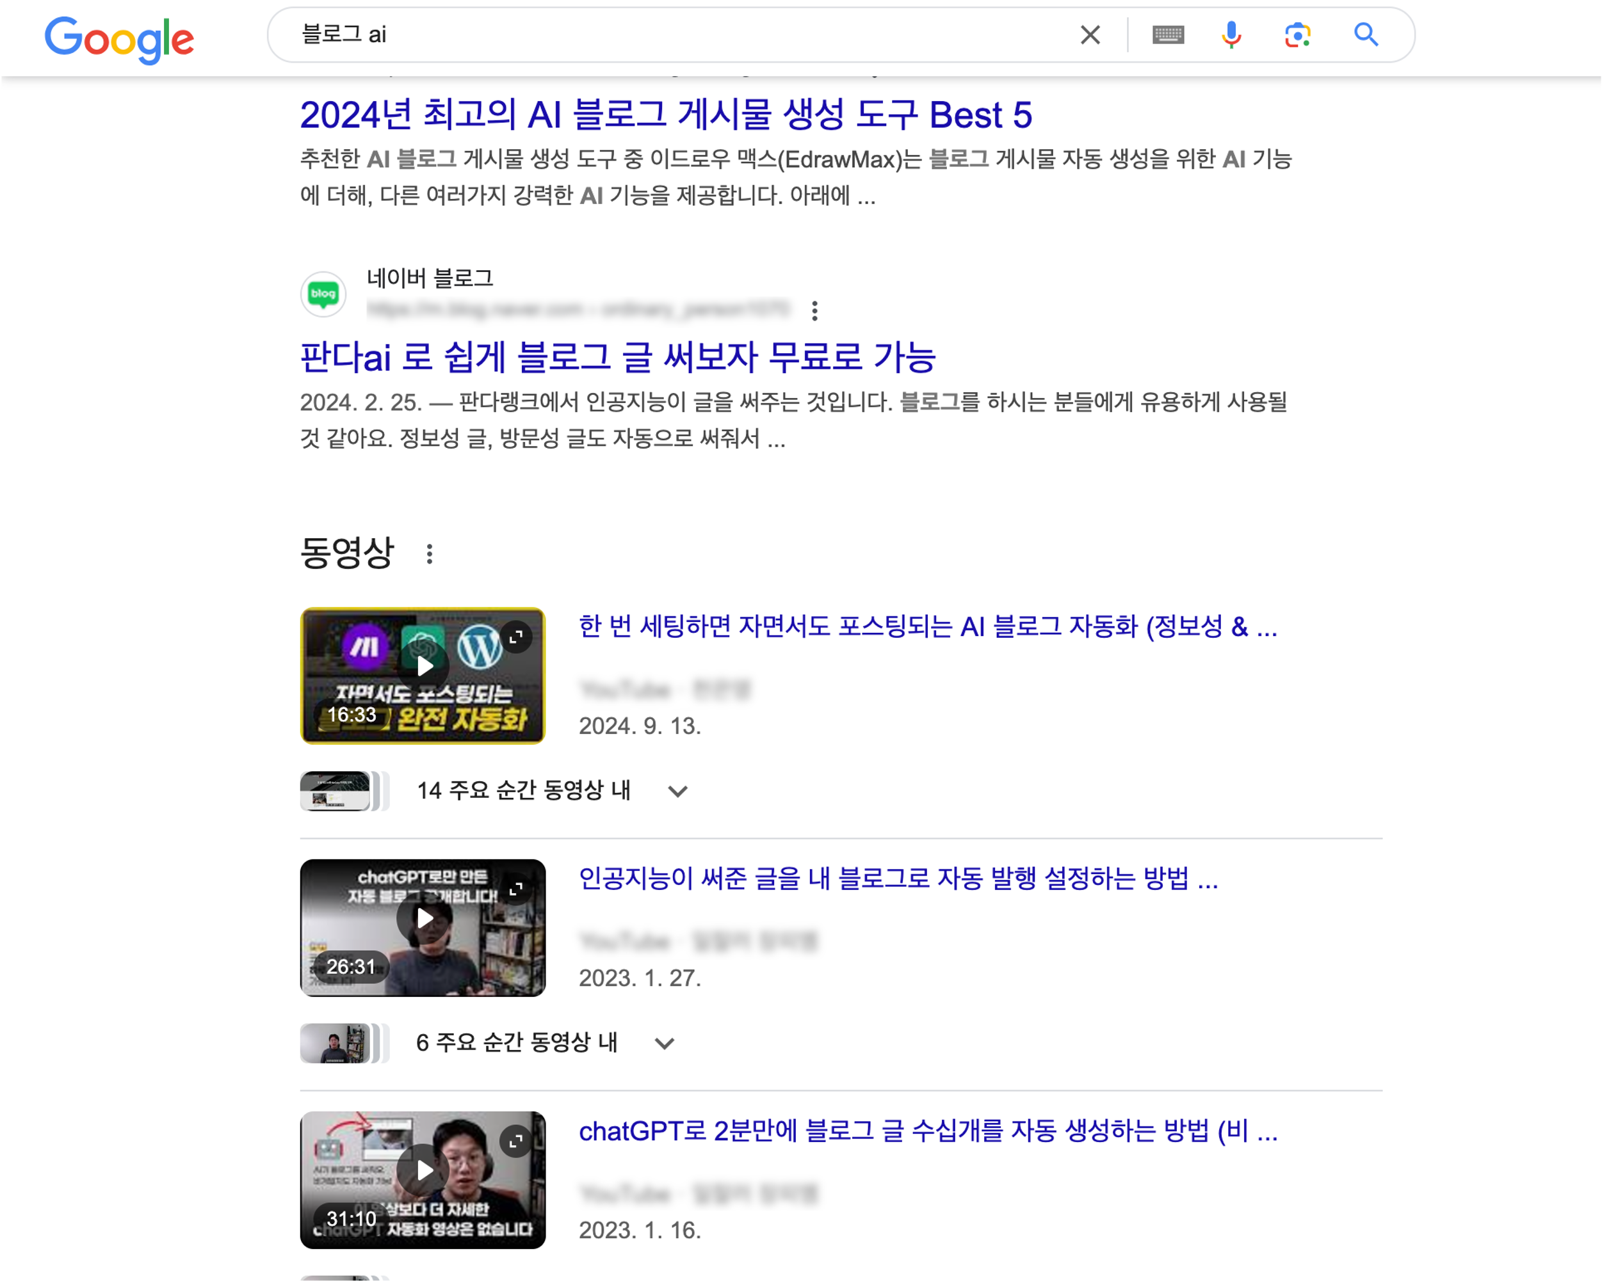1602x1281 pixels.
Task: Start voice search with microphone icon
Action: coord(1231,35)
